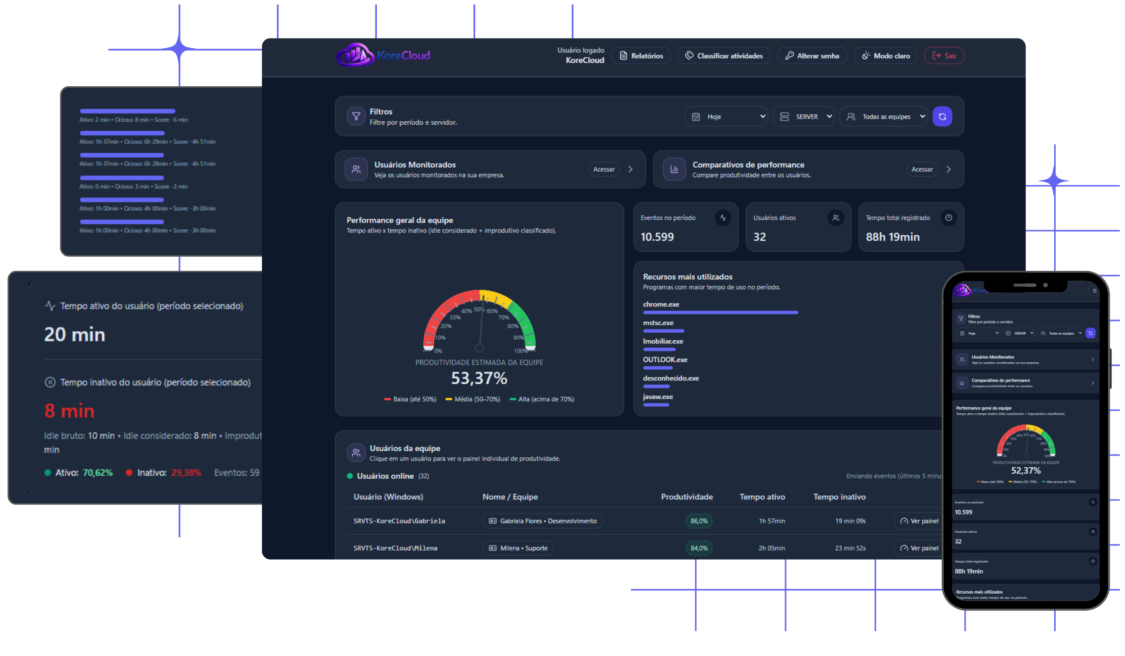Viewport: 1125px width, 656px height.
Task: Toggle the Usuários online status indicator
Action: [x=349, y=476]
